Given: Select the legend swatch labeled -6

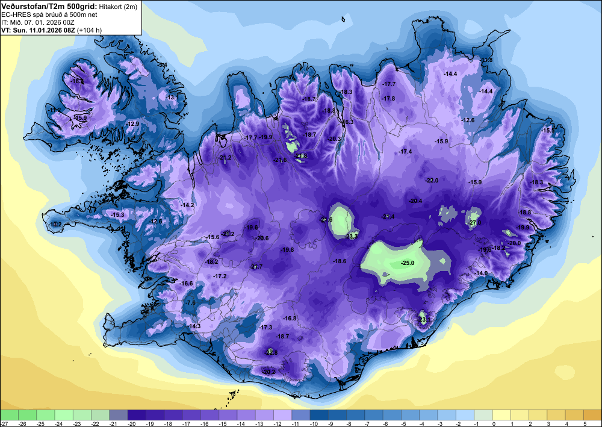Looking at the screenshot, I should click(392, 415).
